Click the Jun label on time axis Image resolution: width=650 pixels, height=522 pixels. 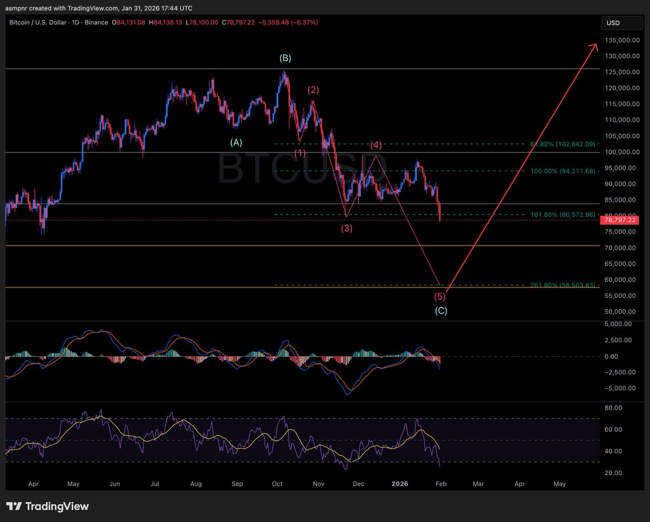[114, 484]
